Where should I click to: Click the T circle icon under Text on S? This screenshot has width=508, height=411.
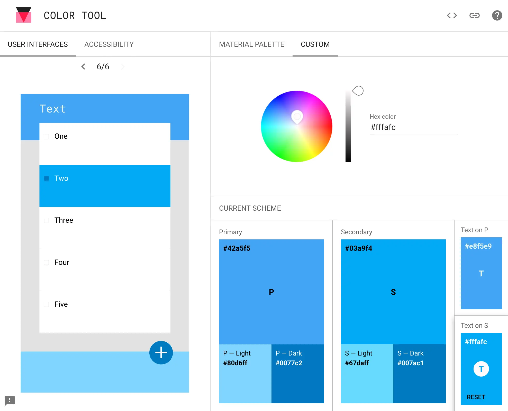(481, 369)
